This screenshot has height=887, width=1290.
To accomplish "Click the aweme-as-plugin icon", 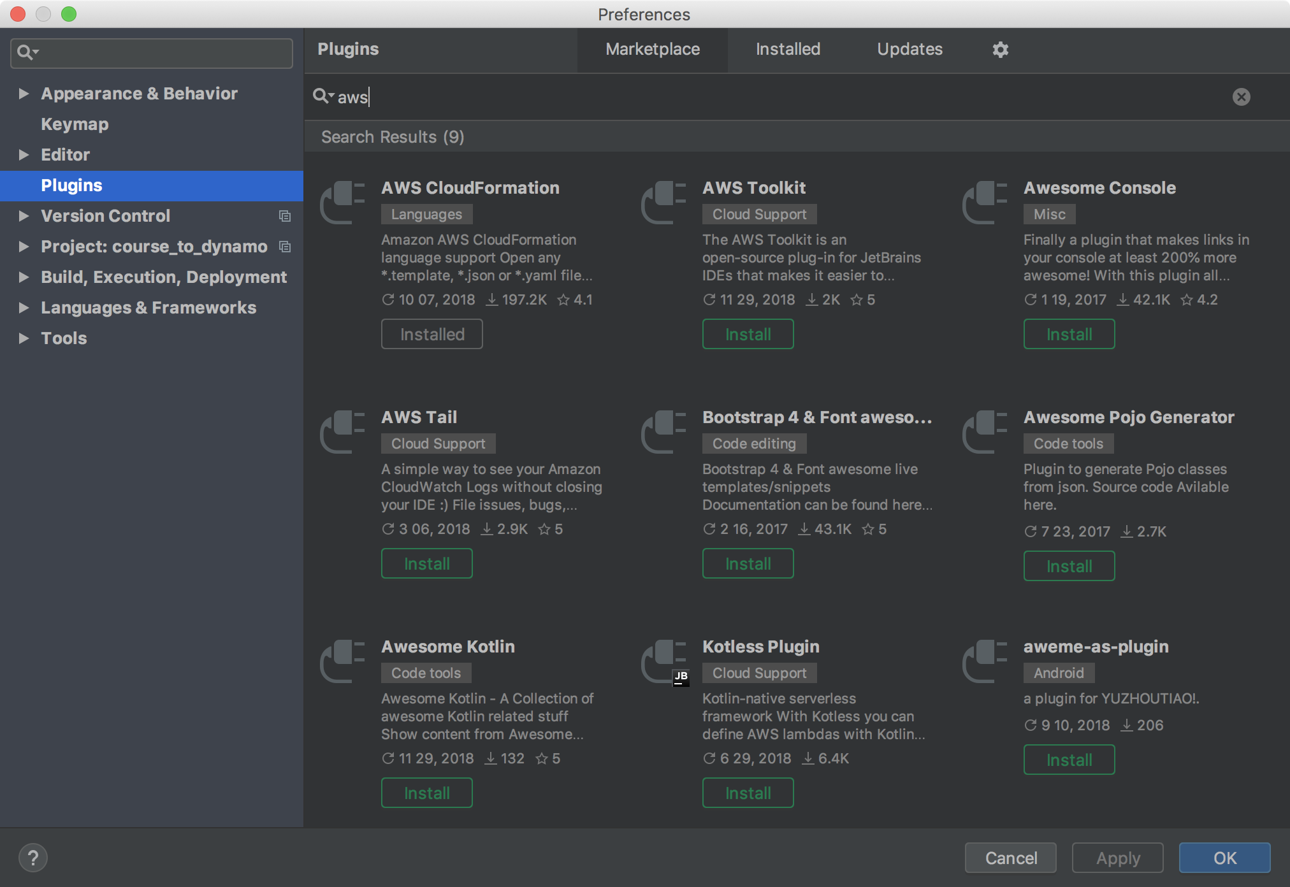I will coord(985,661).
